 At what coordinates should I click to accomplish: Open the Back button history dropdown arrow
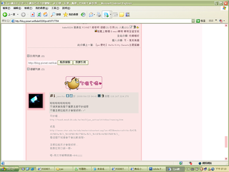[x=18, y=15]
